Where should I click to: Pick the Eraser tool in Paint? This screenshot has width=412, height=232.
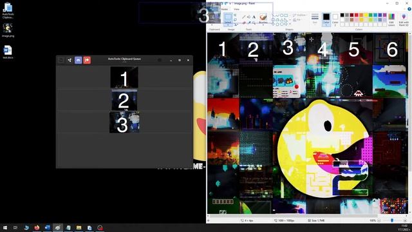244,23
